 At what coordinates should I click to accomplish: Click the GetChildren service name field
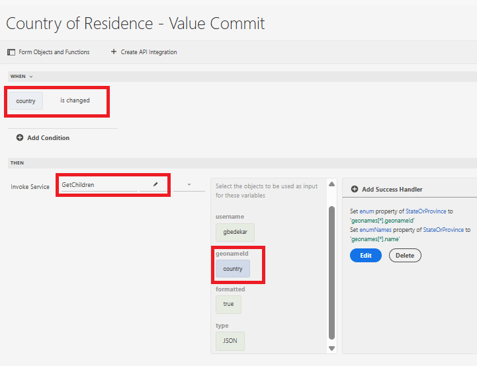(98, 185)
